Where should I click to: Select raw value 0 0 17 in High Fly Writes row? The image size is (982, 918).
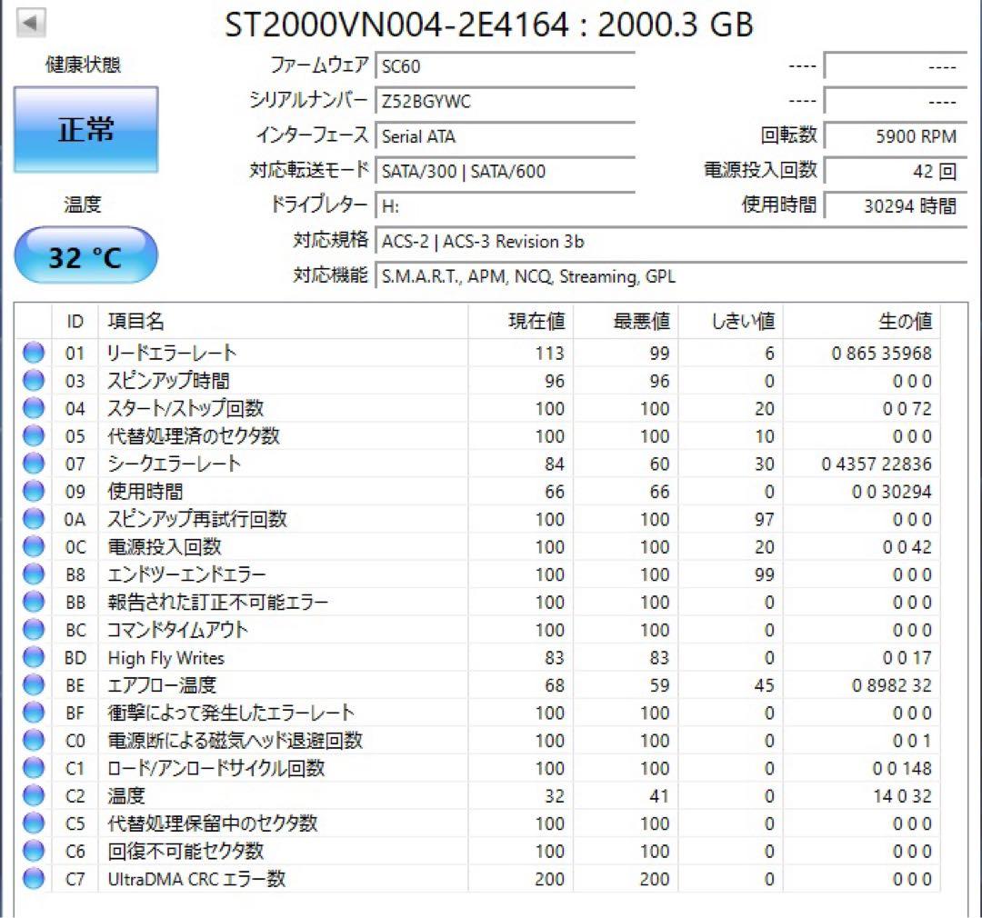(907, 657)
